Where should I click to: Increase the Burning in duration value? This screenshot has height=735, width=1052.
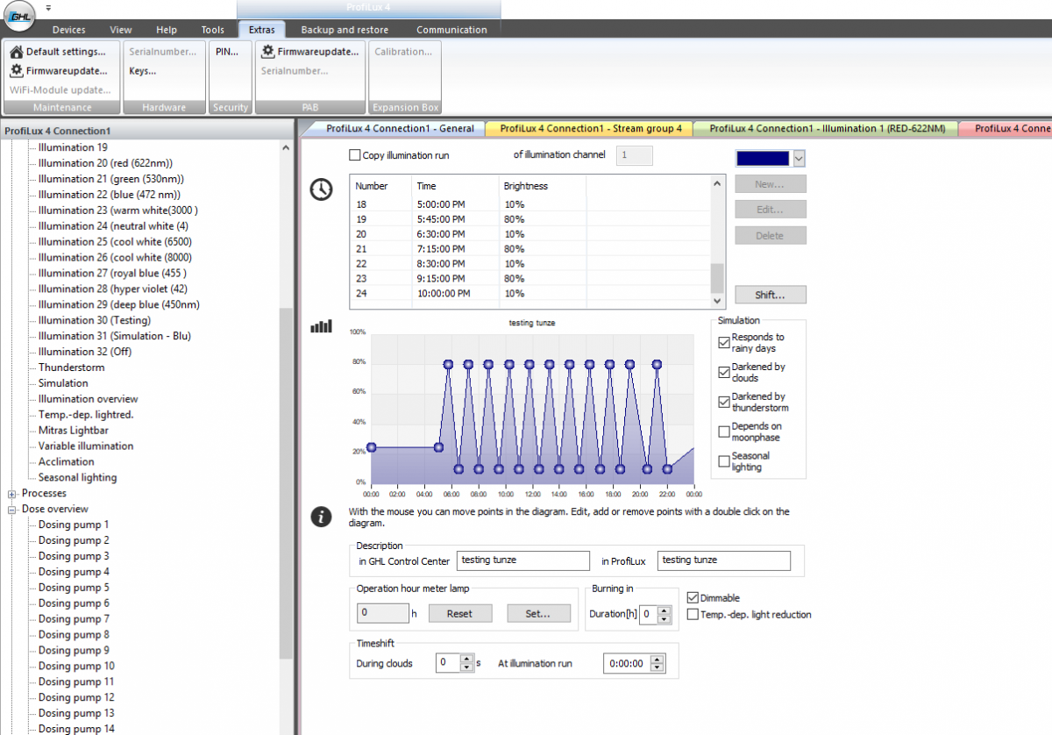(x=666, y=610)
